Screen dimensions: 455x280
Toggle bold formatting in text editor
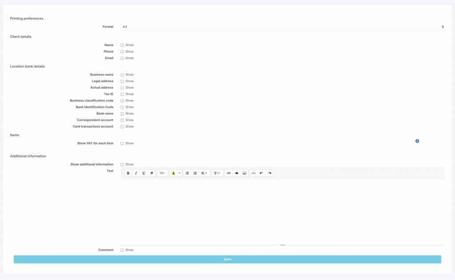(x=128, y=173)
